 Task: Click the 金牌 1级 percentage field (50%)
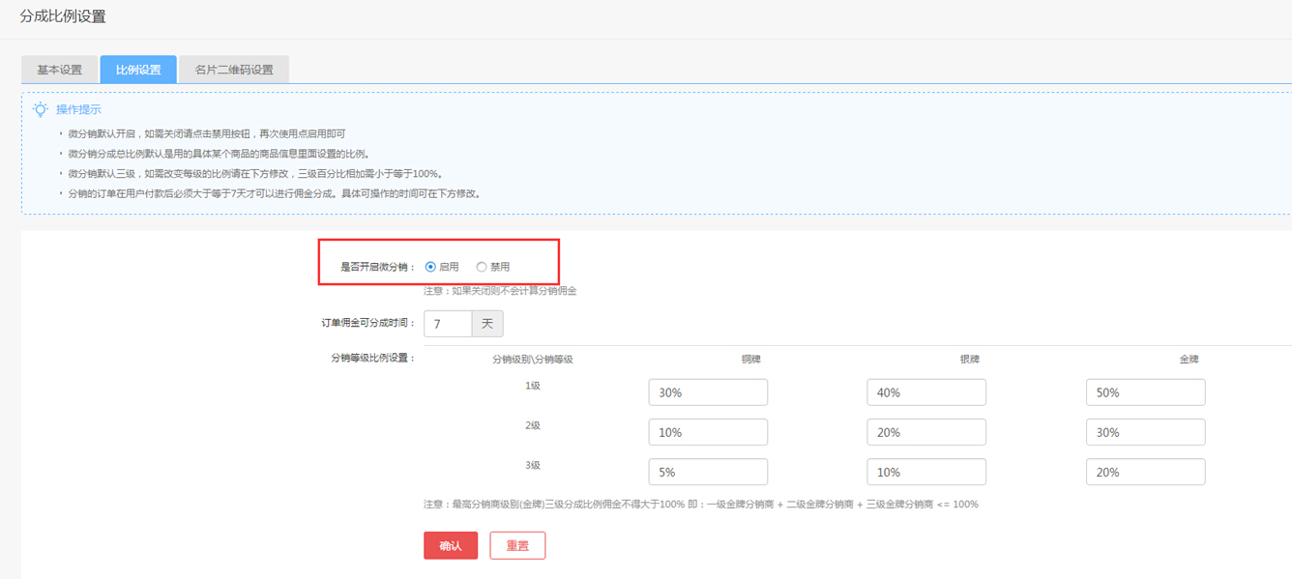(1145, 392)
